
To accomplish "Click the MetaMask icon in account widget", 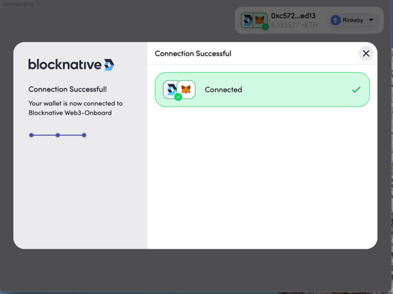I will tap(260, 20).
